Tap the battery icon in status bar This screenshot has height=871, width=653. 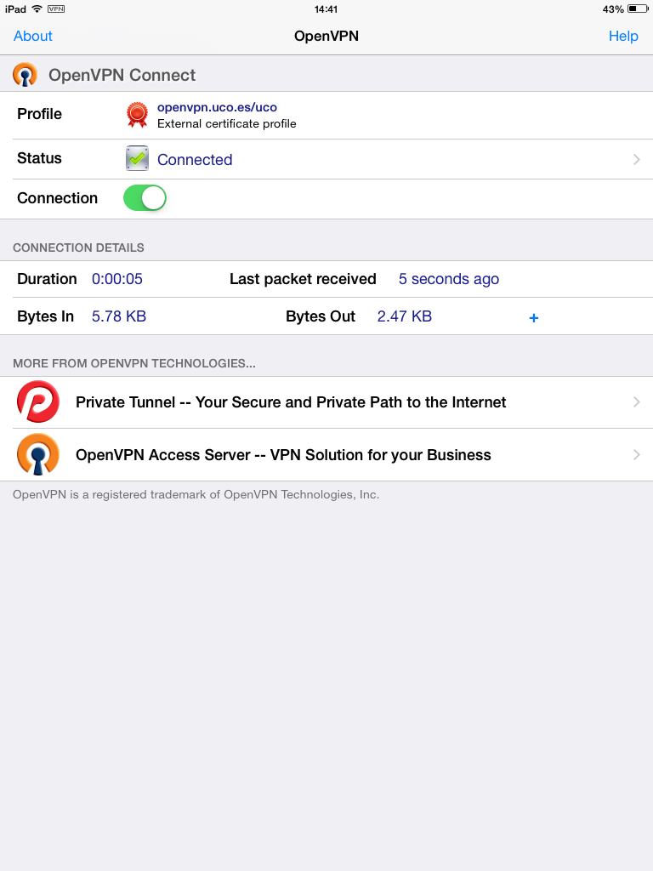pyautogui.click(x=638, y=9)
